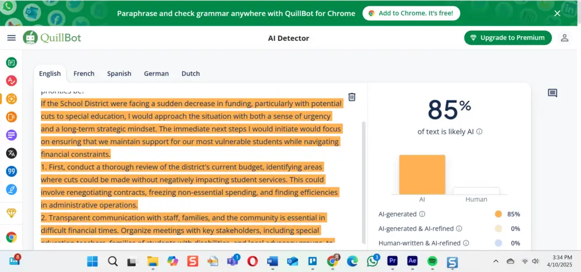Open the Grammar Checker sidebar icon
The image size is (581, 272).
[11, 80]
